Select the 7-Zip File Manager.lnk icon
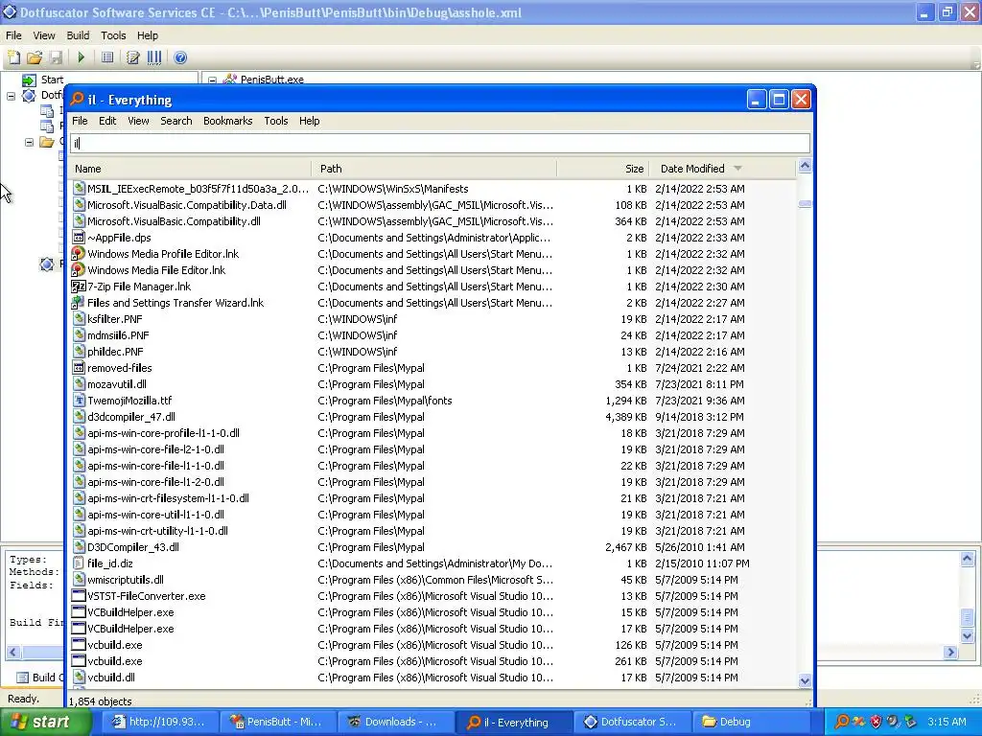982x736 pixels. point(79,287)
